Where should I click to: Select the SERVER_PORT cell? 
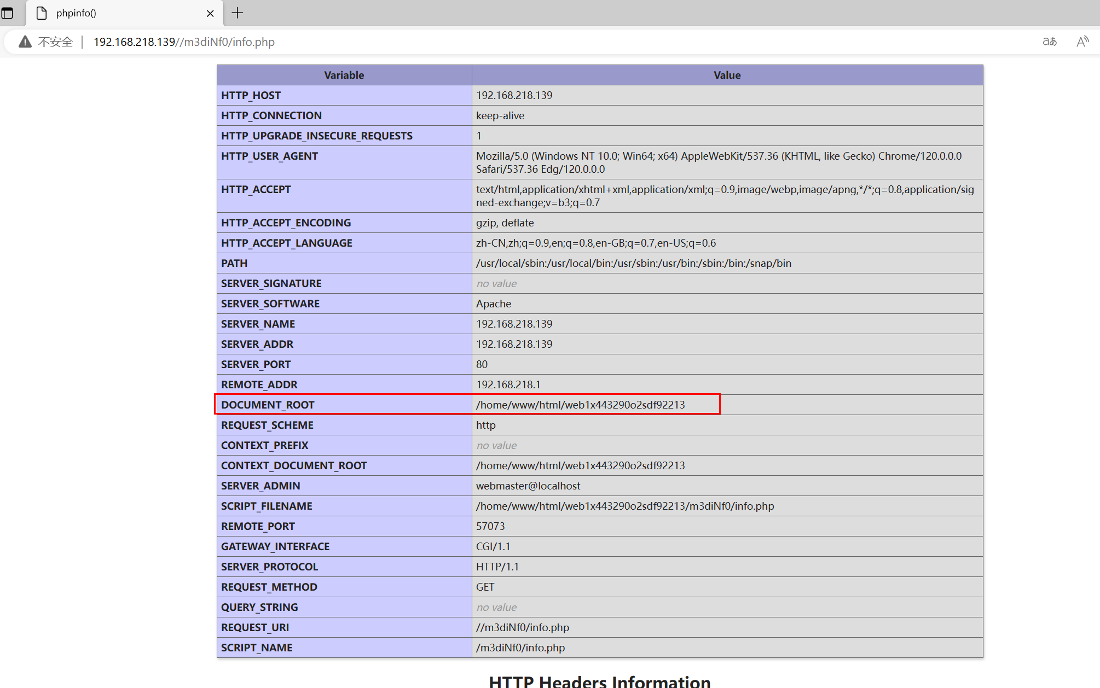pos(344,364)
